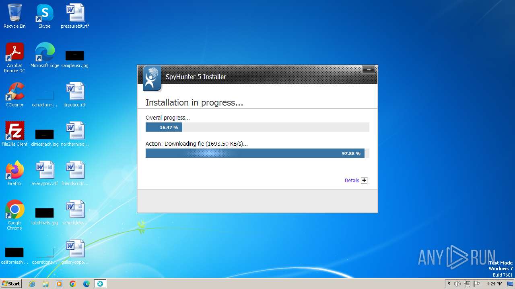Select the operations... desktop file
515x289 pixels.
click(45, 255)
